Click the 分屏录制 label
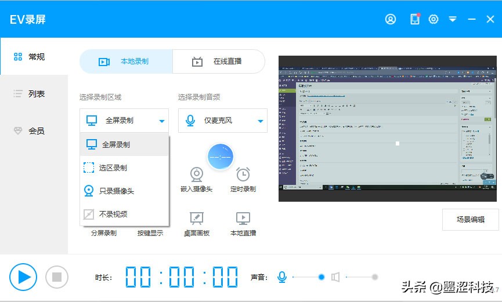This screenshot has height=302, width=502. 104,233
